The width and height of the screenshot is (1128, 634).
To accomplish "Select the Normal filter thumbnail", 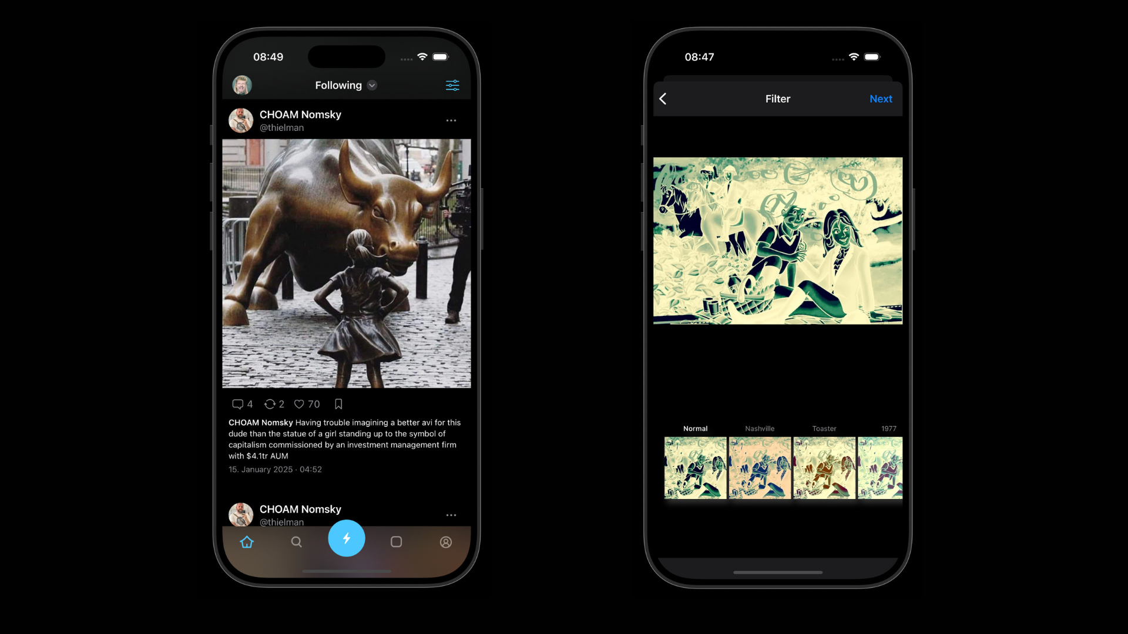I will coord(695,467).
